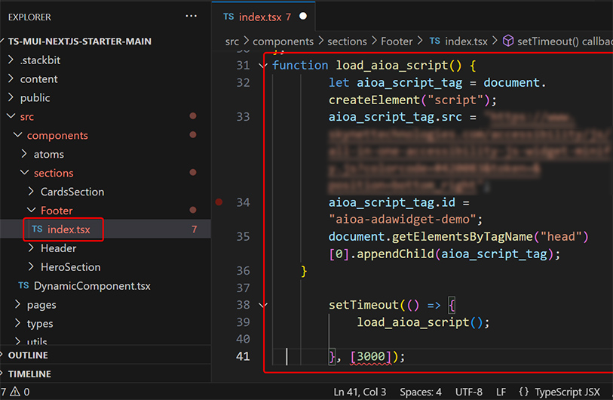Click the Spaces: 4 indentation setting
The height and width of the screenshot is (400, 613).
click(421, 392)
